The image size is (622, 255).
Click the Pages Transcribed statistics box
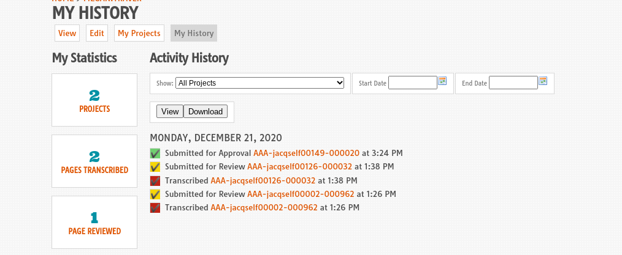click(94, 161)
